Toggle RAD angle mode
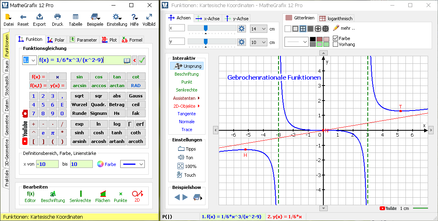438x221 pixels. [x=136, y=86]
